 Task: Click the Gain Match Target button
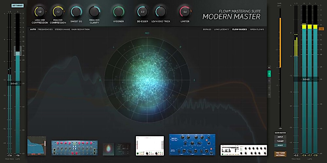coord(280,141)
